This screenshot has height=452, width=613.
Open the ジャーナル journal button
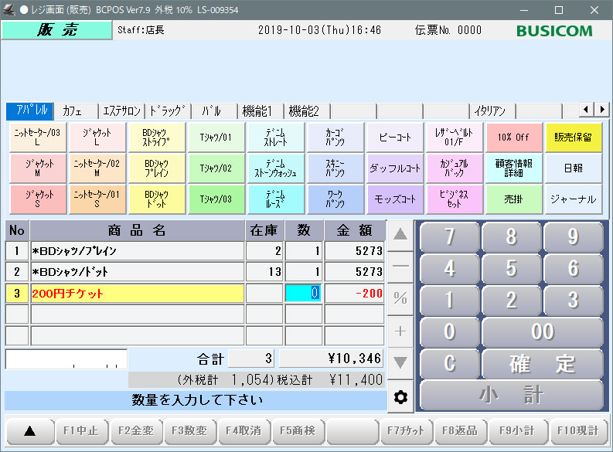(x=573, y=199)
